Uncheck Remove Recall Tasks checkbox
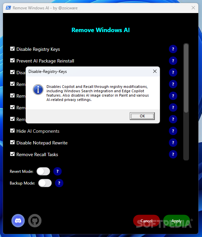 pyautogui.click(x=12, y=154)
